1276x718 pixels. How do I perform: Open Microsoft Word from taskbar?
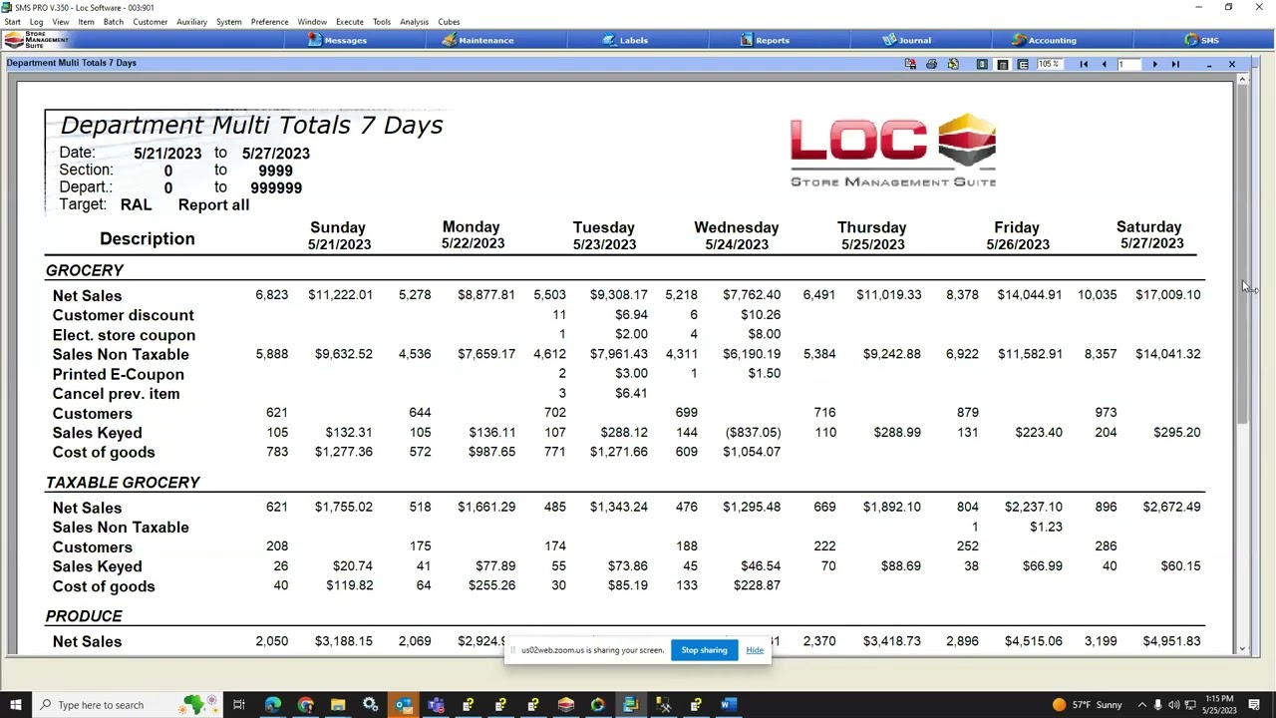[x=728, y=705]
